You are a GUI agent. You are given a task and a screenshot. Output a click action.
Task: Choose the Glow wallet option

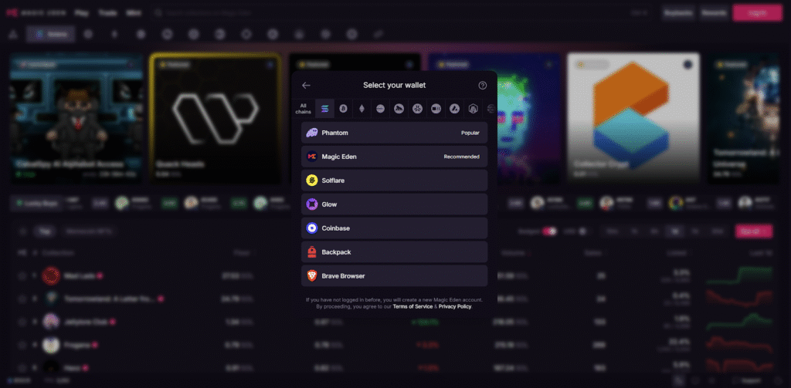394,204
